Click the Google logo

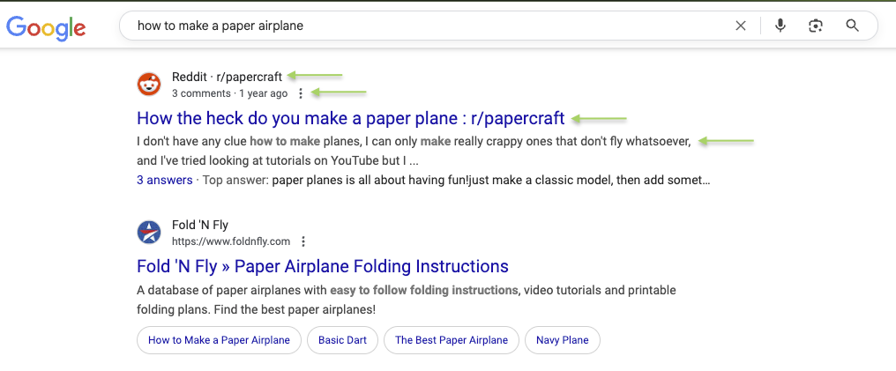[46, 26]
